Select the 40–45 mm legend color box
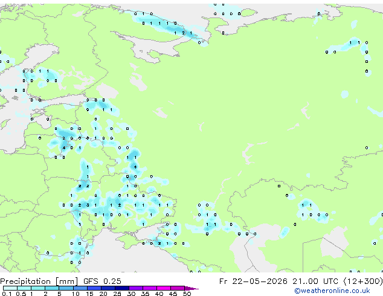Image resolution: width=383 pixels, height=296 pixels. pyautogui.click(x=164, y=288)
